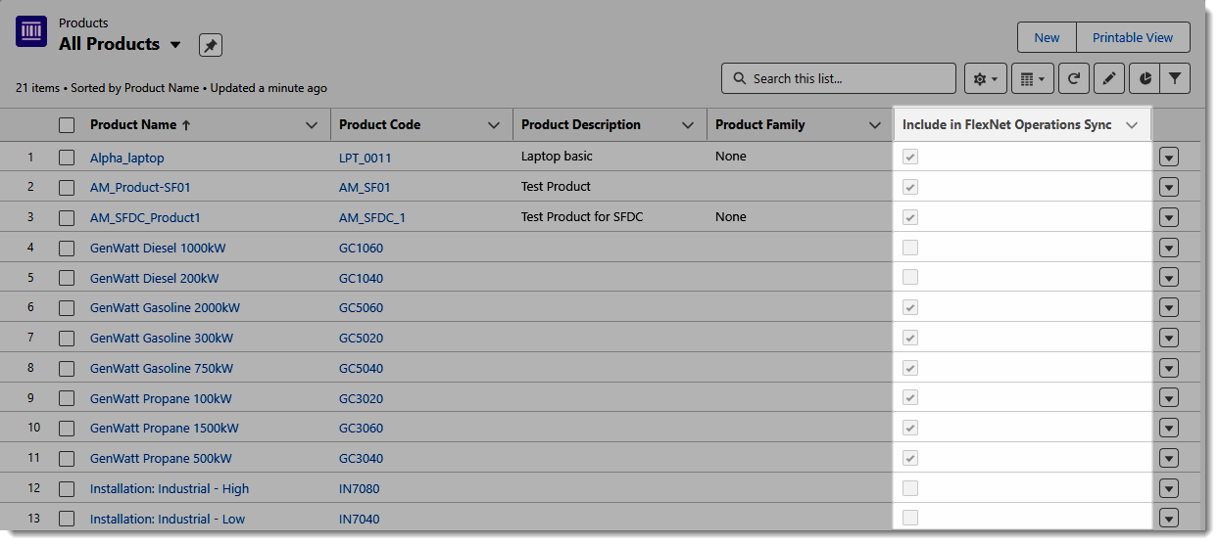This screenshot has height=545, width=1220.
Task: Select the AM_Product-SF01 row checkbox
Action: (67, 187)
